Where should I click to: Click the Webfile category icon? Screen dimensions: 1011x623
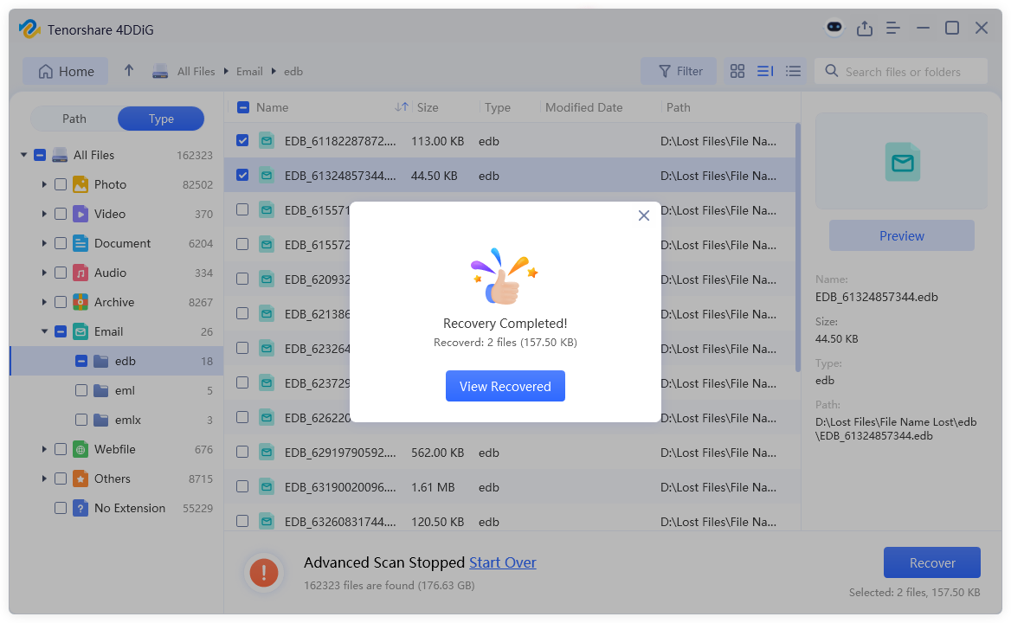click(80, 450)
